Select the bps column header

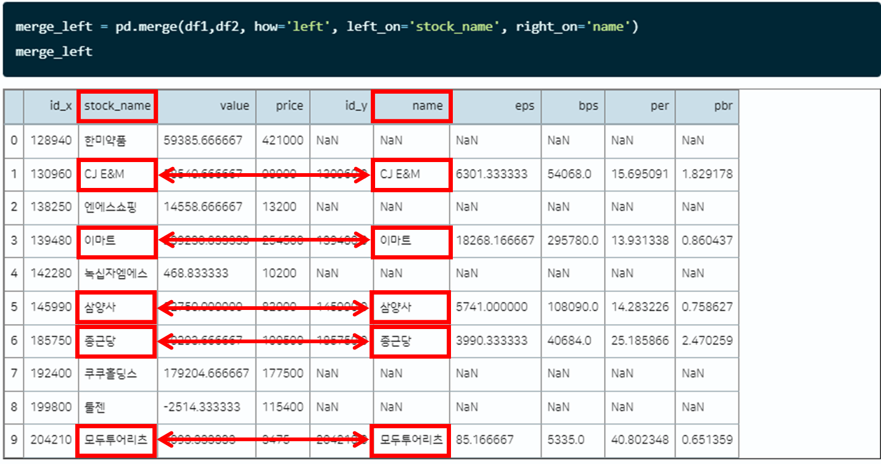pyautogui.click(x=573, y=106)
